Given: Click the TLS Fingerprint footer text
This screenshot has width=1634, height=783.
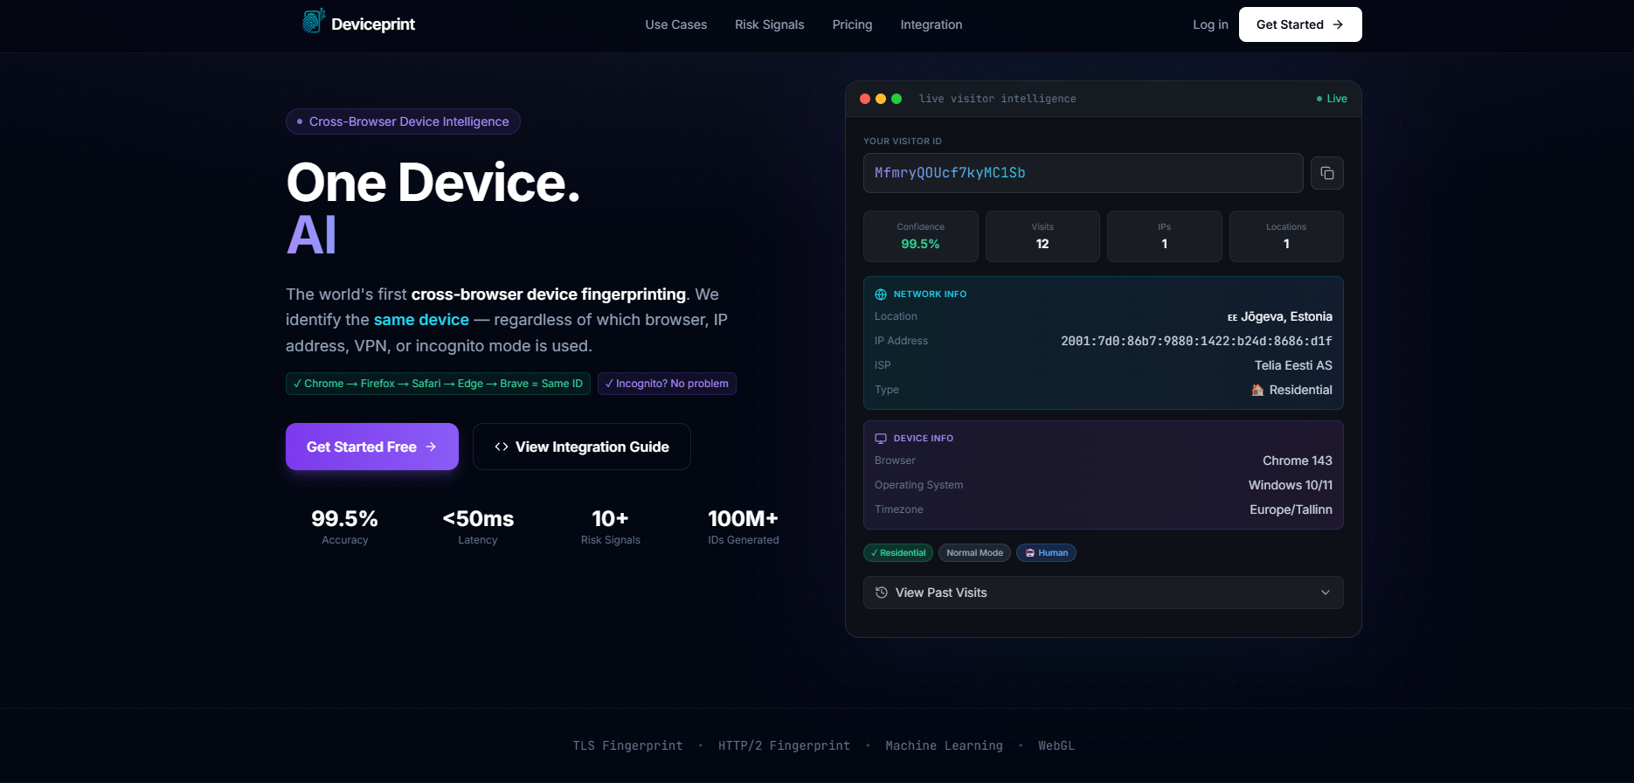Looking at the screenshot, I should [x=627, y=745].
